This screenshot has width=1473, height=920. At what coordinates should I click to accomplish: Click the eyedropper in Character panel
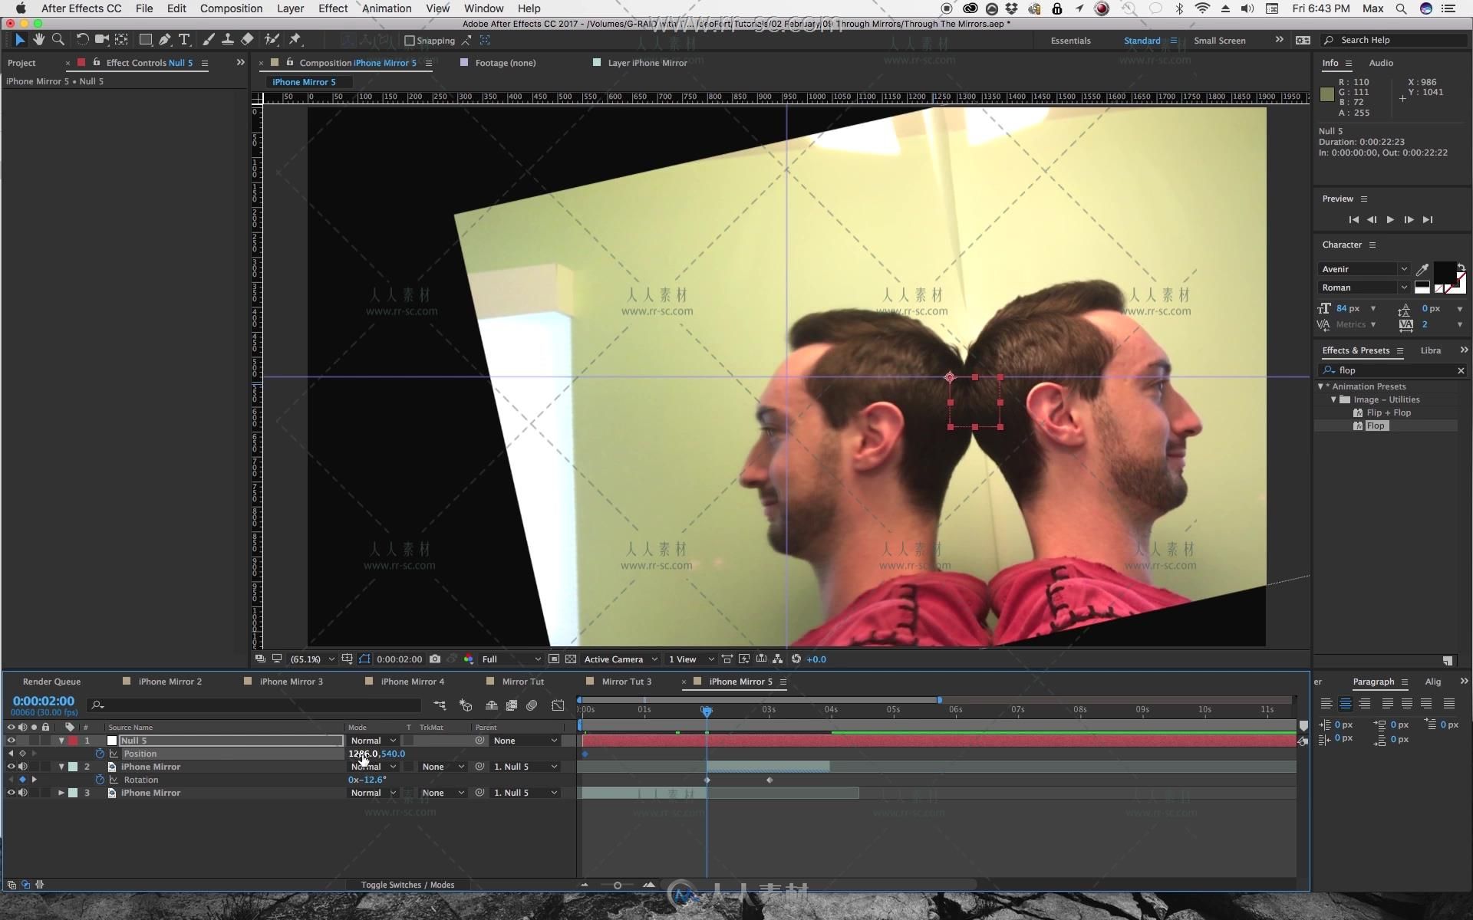(x=1422, y=269)
